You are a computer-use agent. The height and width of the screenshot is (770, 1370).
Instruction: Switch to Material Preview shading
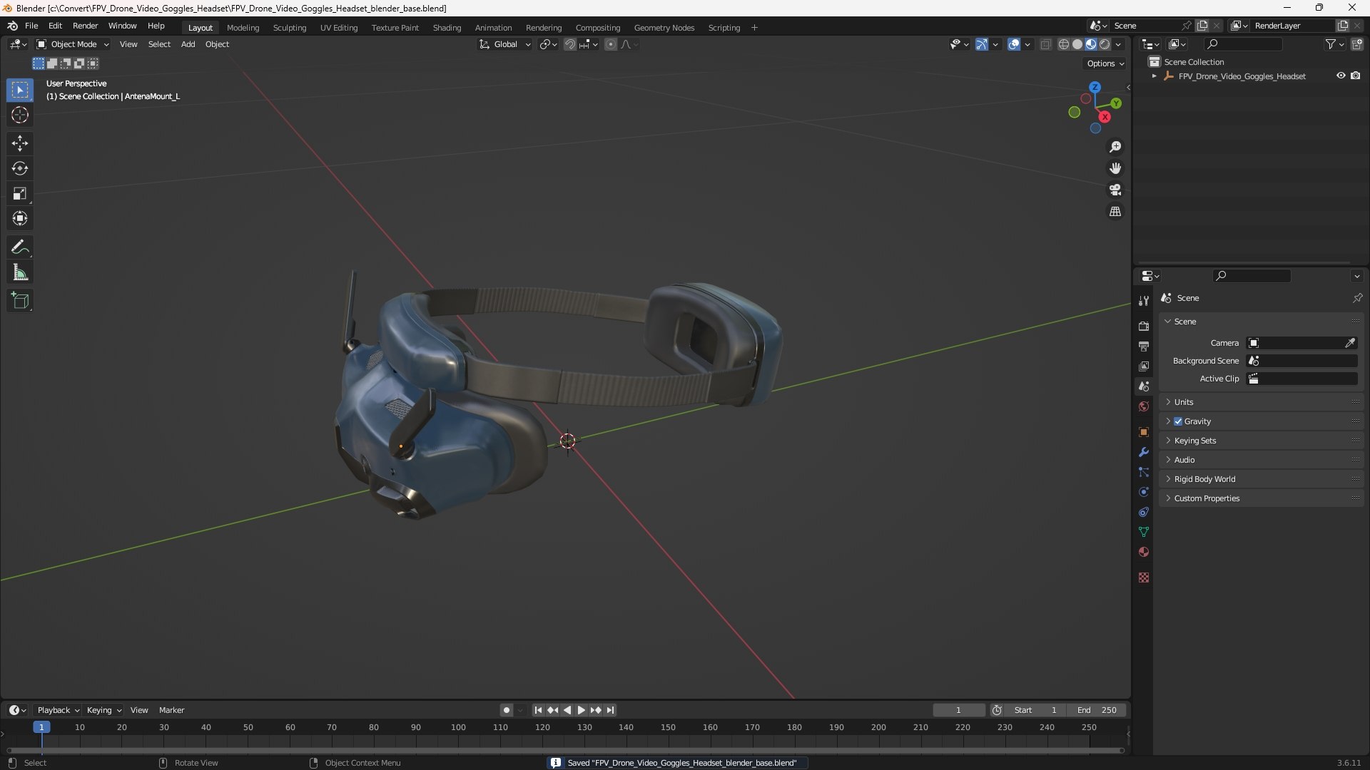click(1091, 44)
